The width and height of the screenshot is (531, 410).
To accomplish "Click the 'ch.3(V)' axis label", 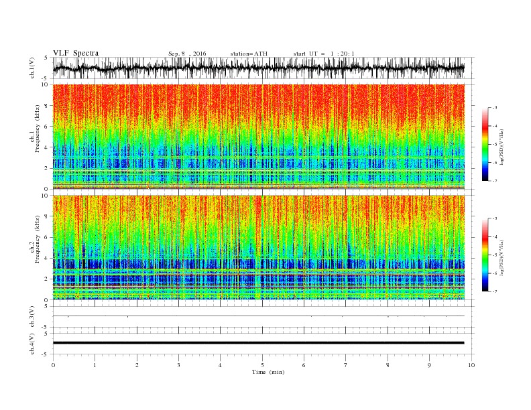I will pos(32,317).
